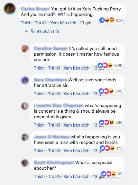This screenshot has width=138, height=185.
Task: Click the angry reaction icon on top comment
Action: (111, 20)
